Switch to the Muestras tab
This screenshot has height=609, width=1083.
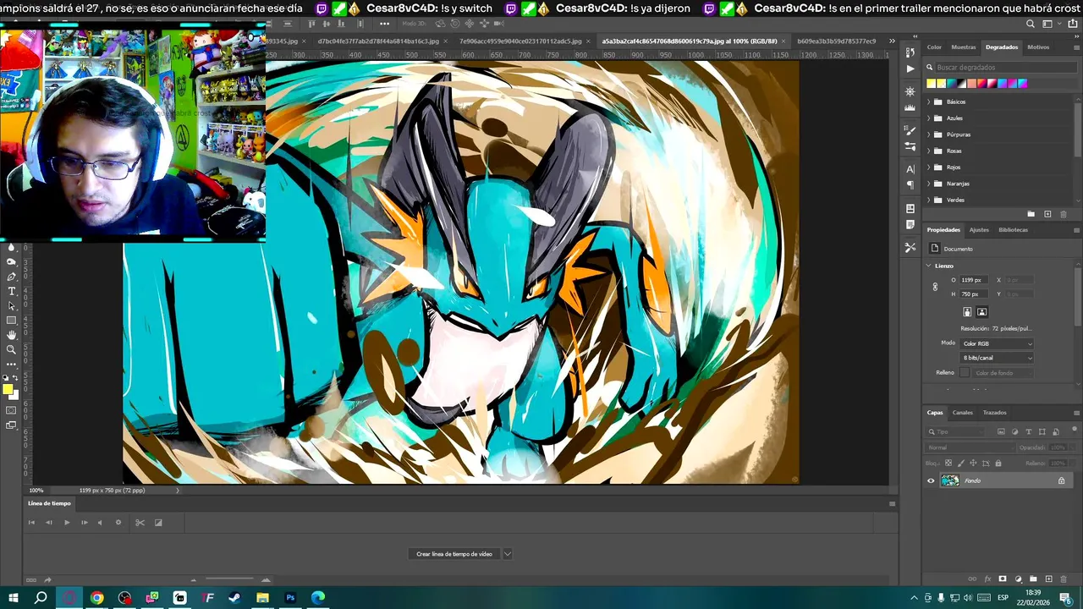pos(963,47)
